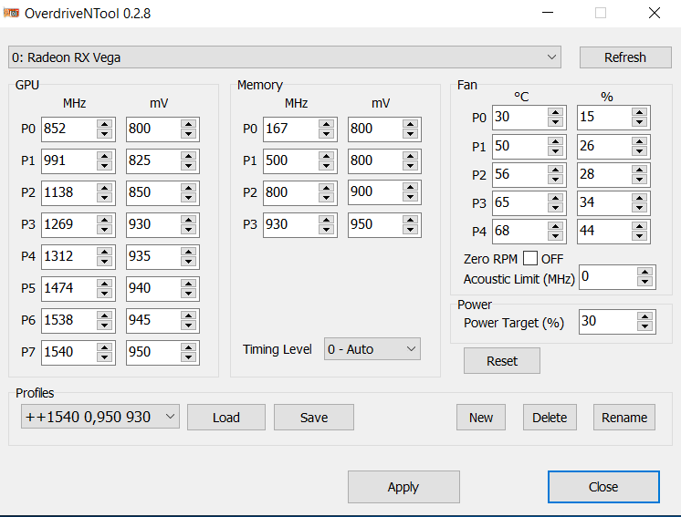Increase Power Target with up arrow
Viewport: 681px width, 517px height.
pyautogui.click(x=645, y=317)
